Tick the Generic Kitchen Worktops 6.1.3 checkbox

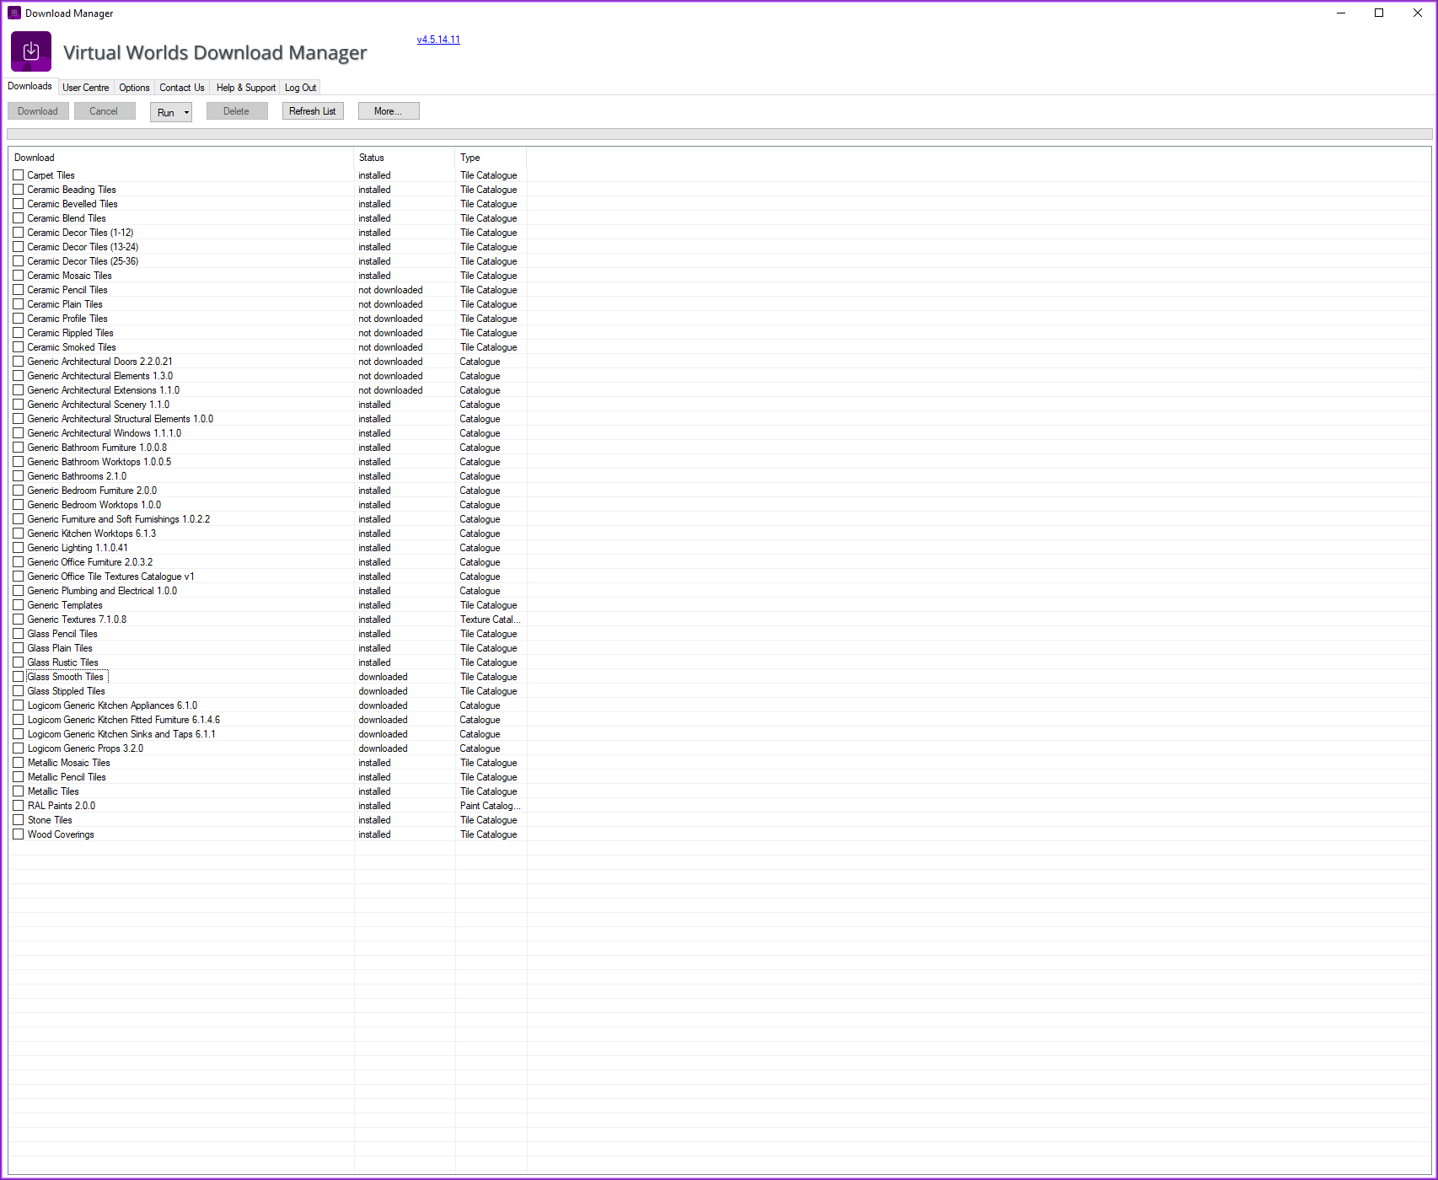pos(18,534)
